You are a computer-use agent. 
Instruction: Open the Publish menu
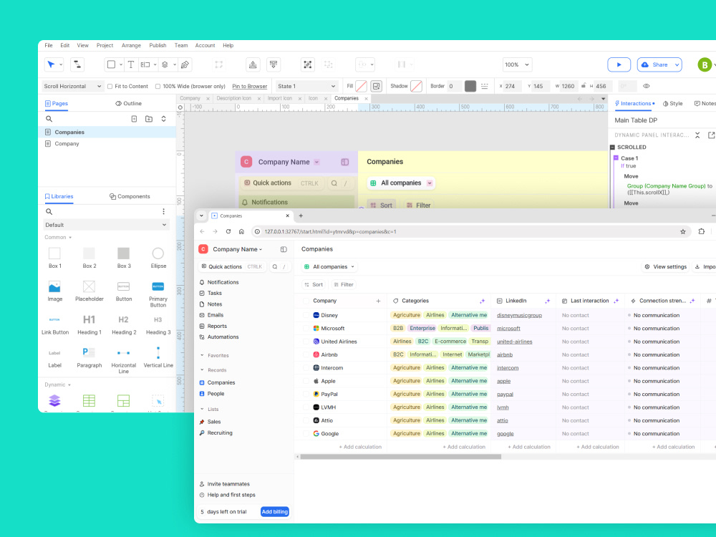point(158,45)
